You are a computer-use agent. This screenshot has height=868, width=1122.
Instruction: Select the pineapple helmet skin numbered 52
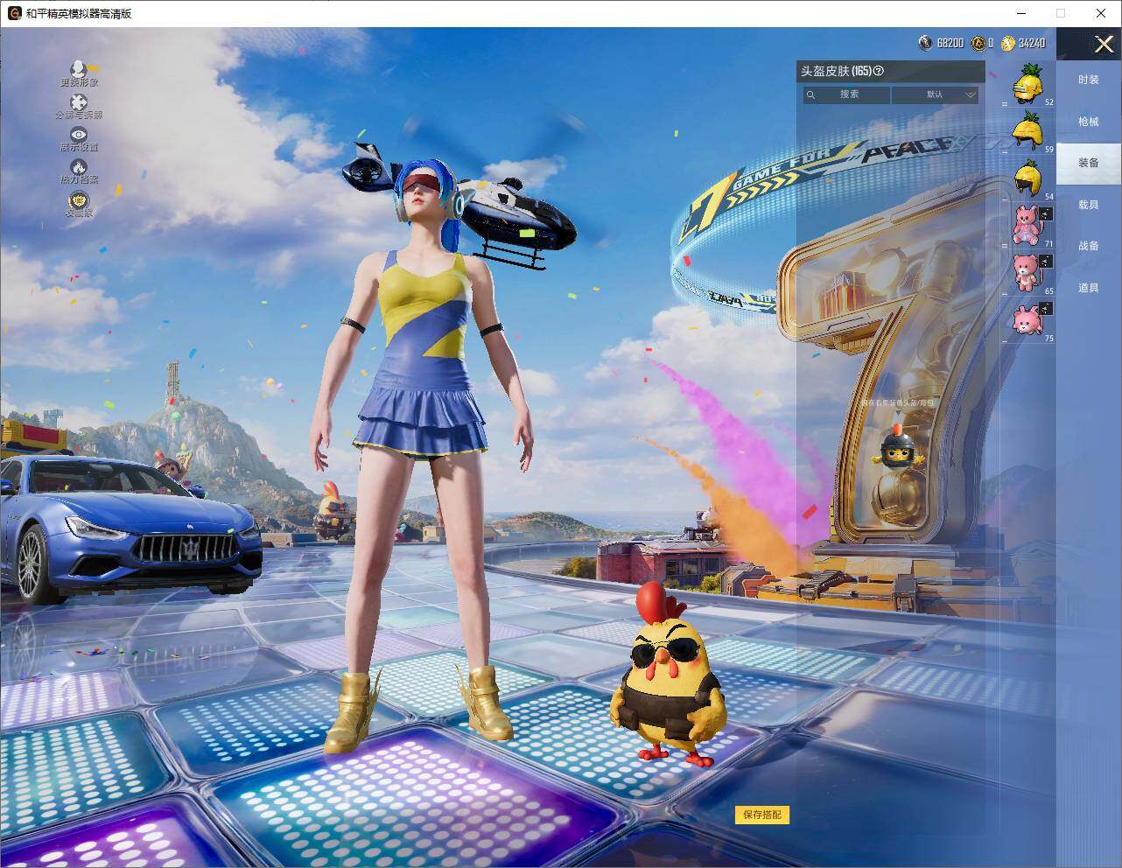(1028, 84)
